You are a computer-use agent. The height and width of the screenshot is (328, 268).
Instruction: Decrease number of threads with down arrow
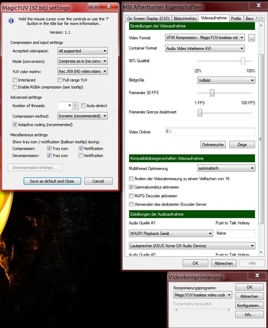tap(75, 107)
